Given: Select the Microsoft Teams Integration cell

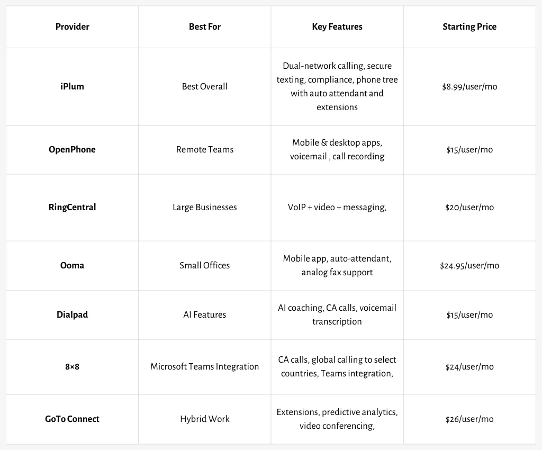Looking at the screenshot, I should [x=205, y=367].
